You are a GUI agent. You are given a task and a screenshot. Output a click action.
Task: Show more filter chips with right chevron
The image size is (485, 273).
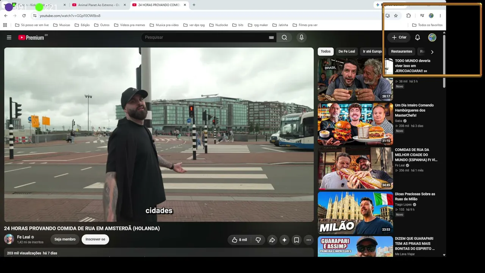pyautogui.click(x=432, y=52)
